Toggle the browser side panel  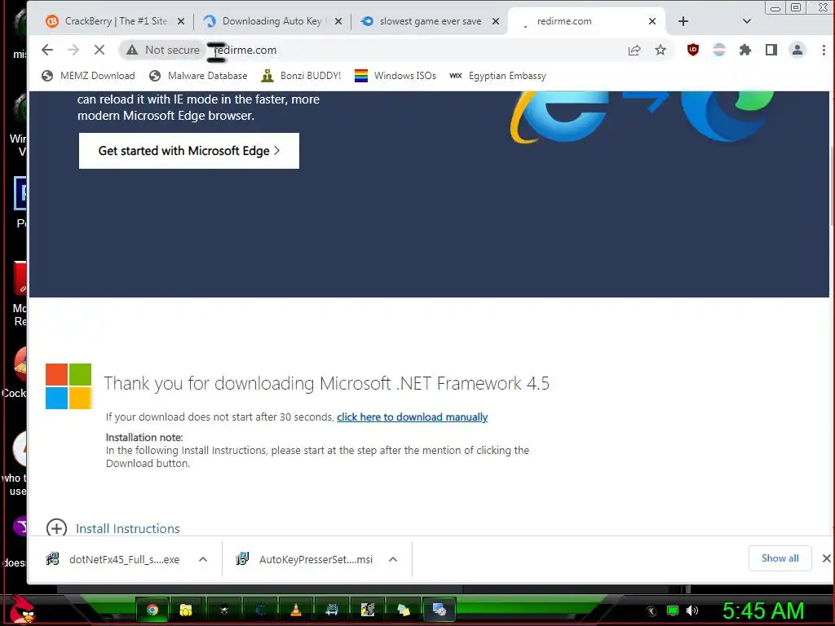771,50
